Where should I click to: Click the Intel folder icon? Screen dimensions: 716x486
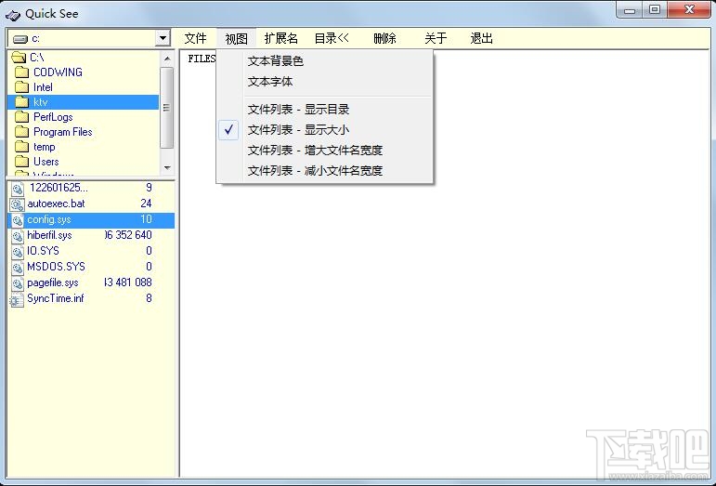pos(21,87)
